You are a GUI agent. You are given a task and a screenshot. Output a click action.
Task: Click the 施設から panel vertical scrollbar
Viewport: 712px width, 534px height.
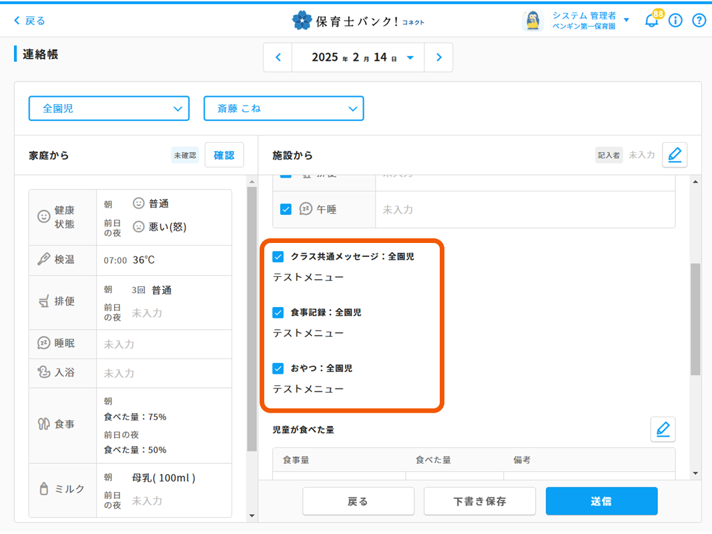pyautogui.click(x=695, y=319)
